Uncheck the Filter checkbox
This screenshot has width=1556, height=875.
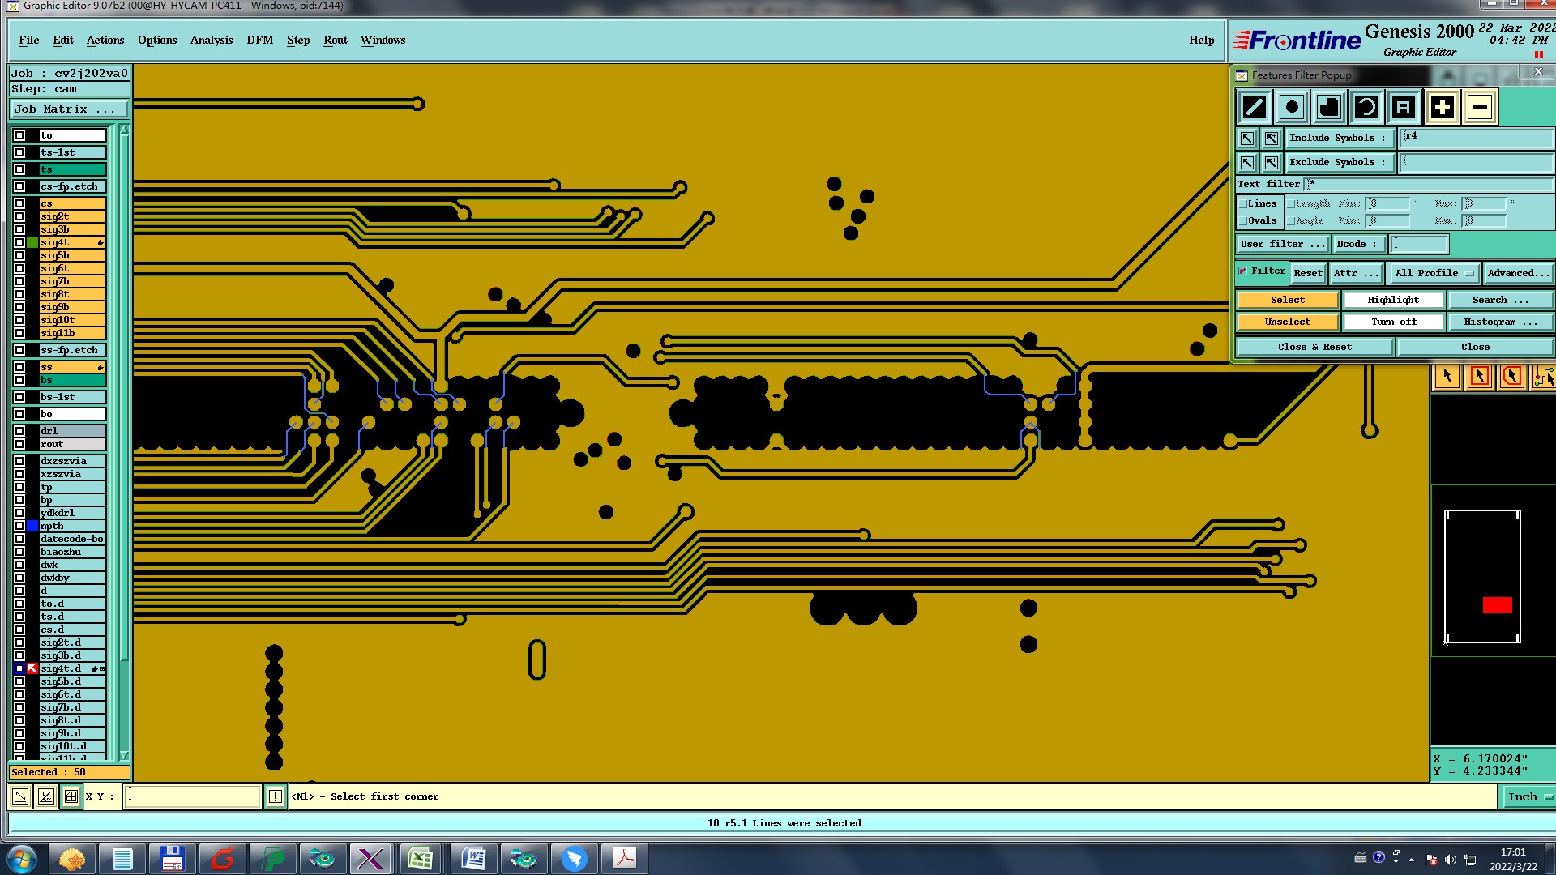click(x=1243, y=271)
